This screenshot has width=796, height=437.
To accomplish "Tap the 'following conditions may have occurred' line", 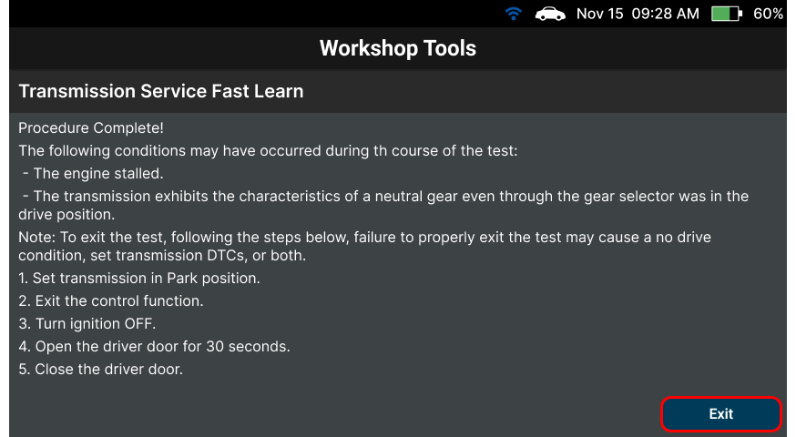I will pyautogui.click(x=268, y=151).
